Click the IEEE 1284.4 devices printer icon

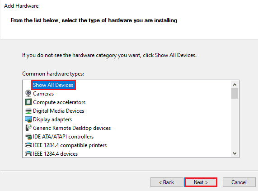pyautogui.click(x=28, y=153)
